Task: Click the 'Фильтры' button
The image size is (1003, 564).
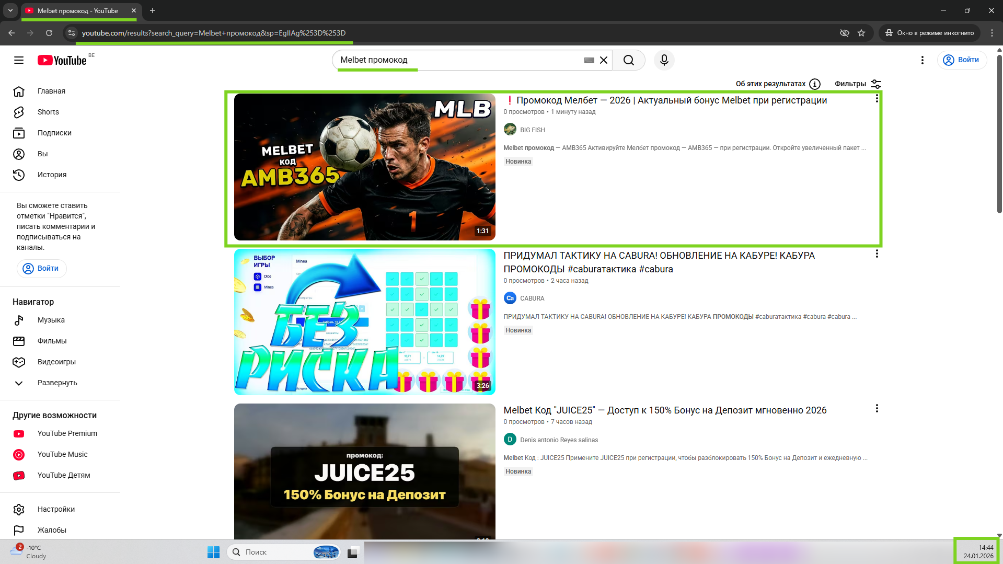Action: coord(858,84)
